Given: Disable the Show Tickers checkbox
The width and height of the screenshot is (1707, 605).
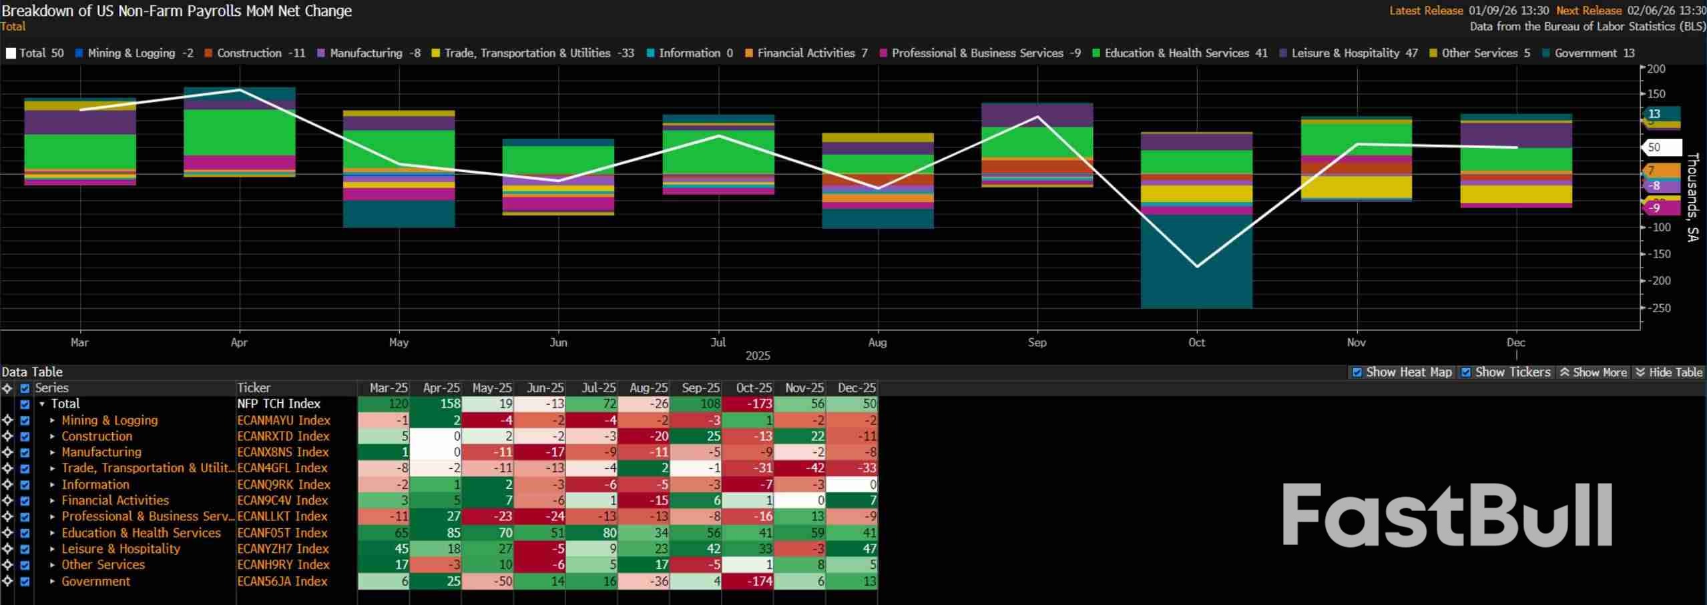Looking at the screenshot, I should point(1466,372).
